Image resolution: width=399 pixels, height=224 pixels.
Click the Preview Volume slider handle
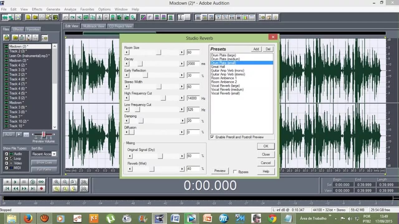(44, 134)
